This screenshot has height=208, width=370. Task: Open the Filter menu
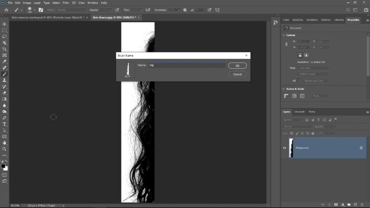[66, 3]
